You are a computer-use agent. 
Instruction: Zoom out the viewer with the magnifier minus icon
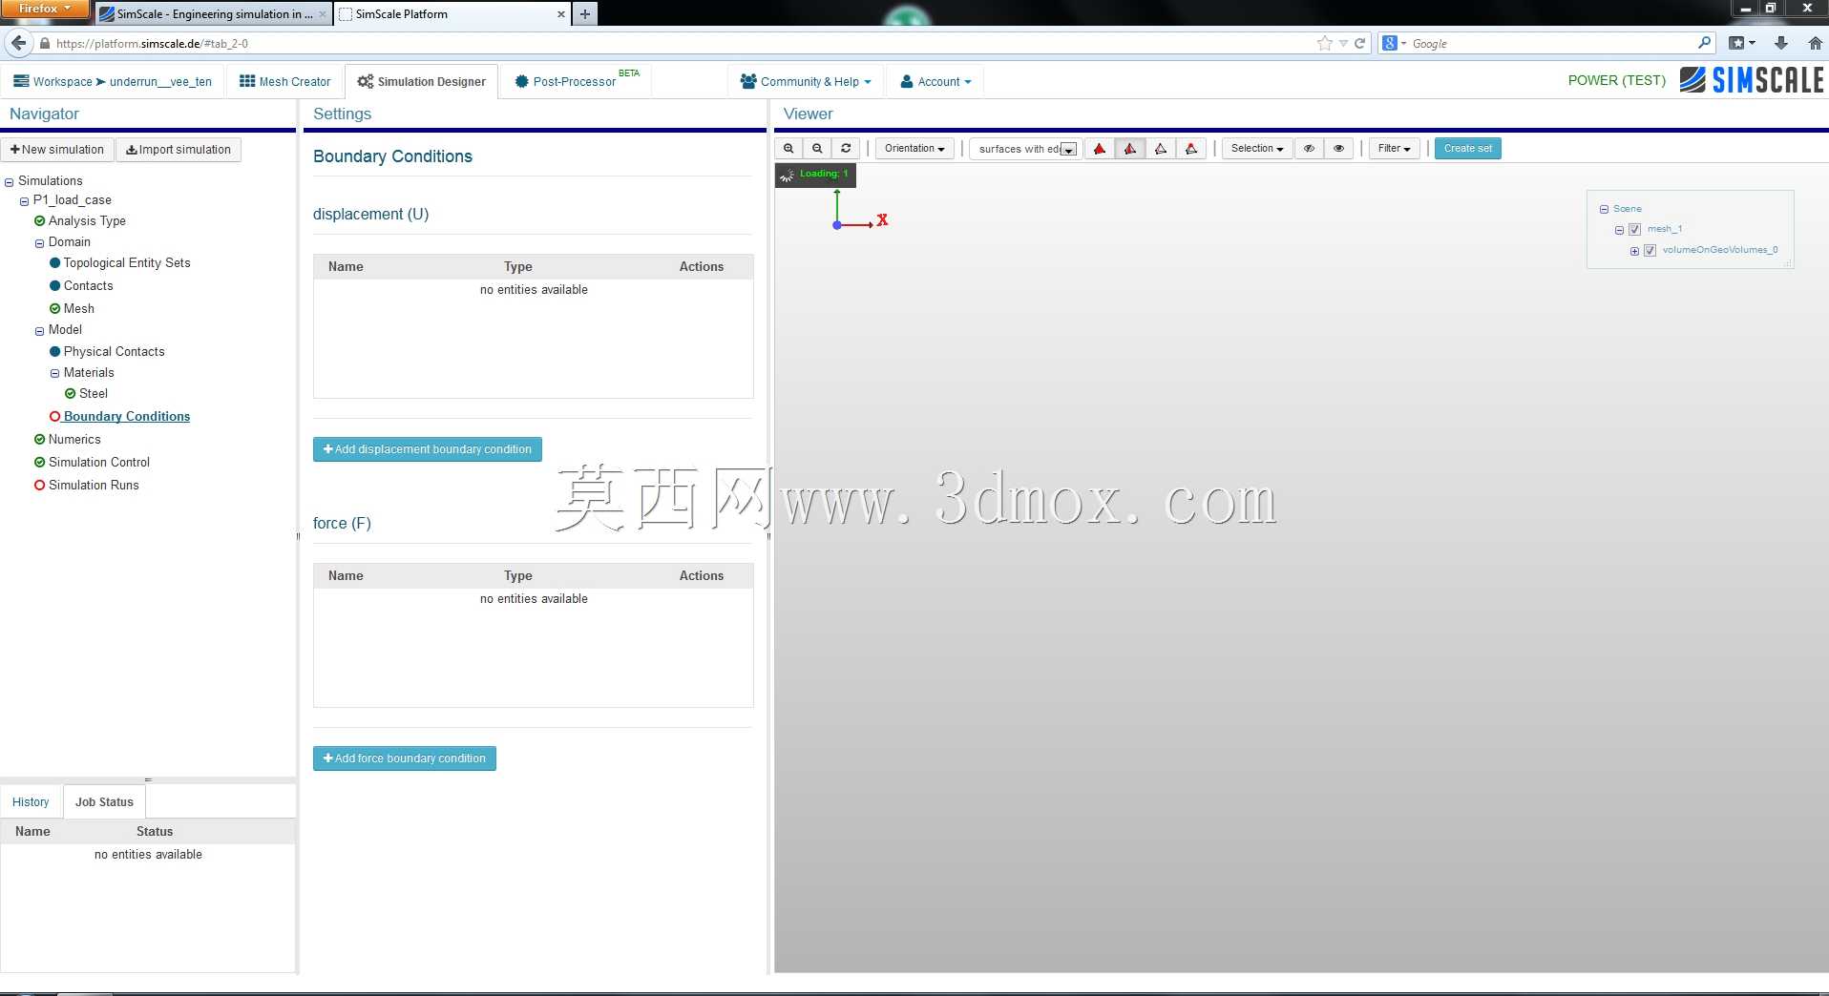[817, 149]
